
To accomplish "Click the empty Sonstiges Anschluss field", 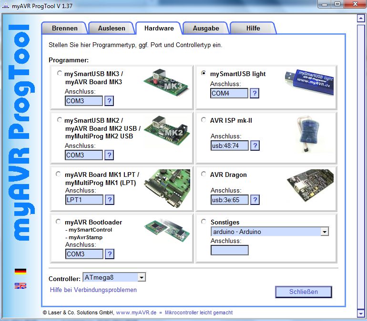I will pos(230,250).
